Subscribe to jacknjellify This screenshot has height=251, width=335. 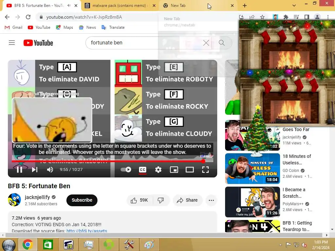[x=82, y=200]
